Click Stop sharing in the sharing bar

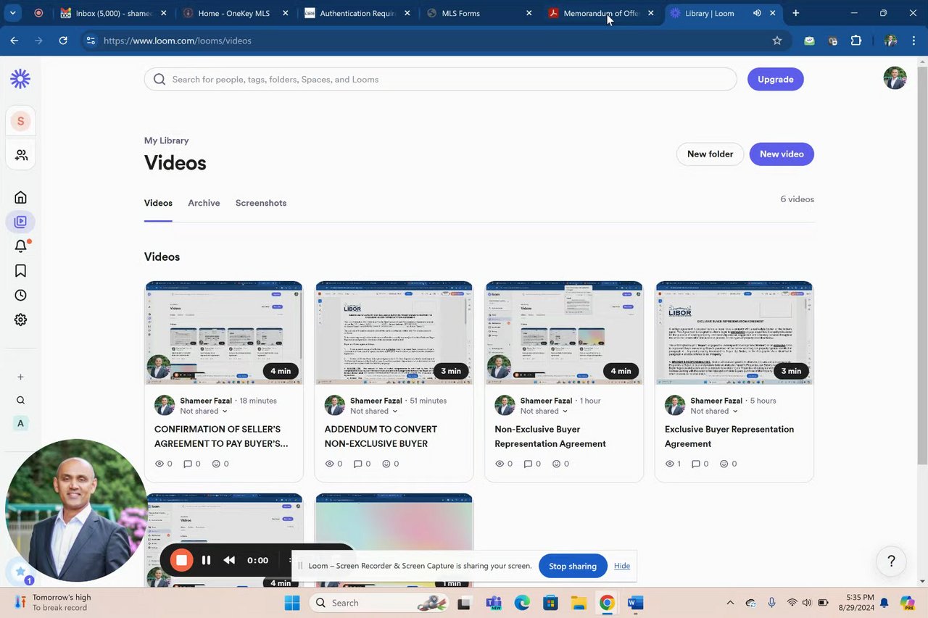point(573,566)
